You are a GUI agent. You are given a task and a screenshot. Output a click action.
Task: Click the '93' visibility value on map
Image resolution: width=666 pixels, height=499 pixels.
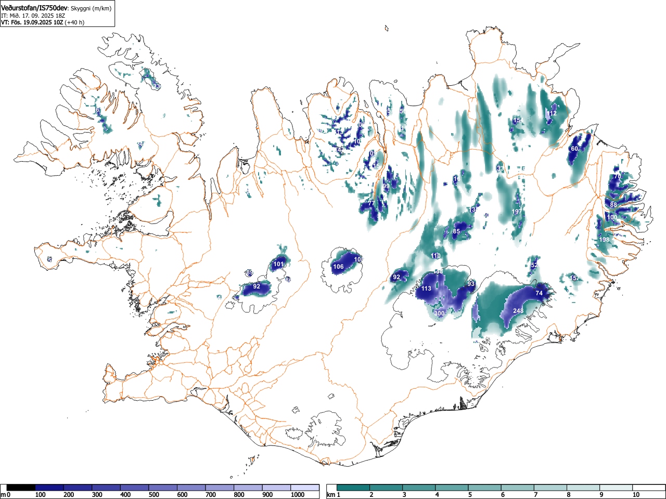(x=471, y=284)
